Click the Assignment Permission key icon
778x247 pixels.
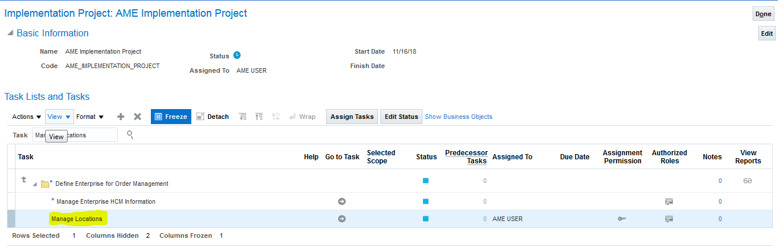(x=622, y=219)
